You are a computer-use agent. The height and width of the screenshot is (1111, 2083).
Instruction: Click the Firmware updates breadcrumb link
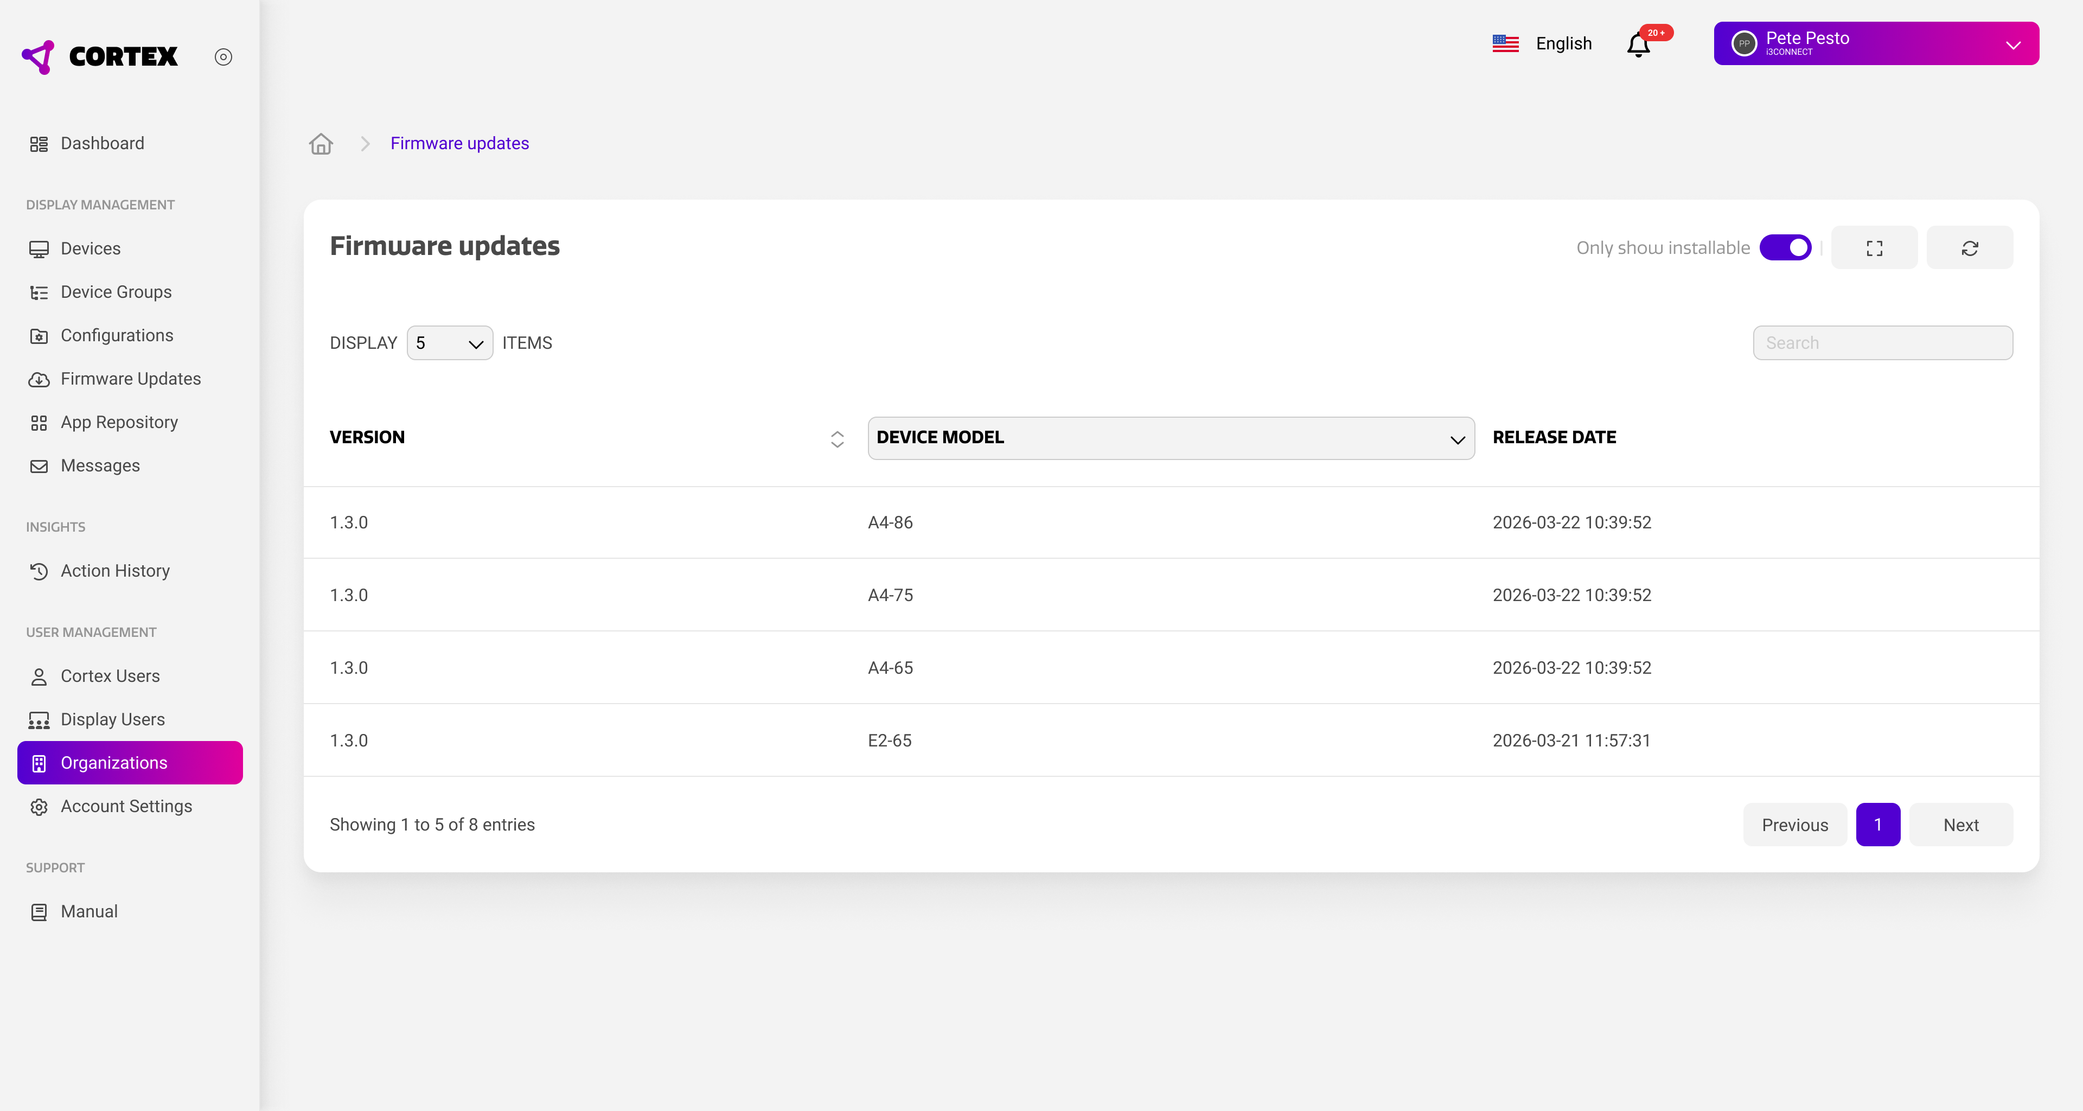click(459, 143)
